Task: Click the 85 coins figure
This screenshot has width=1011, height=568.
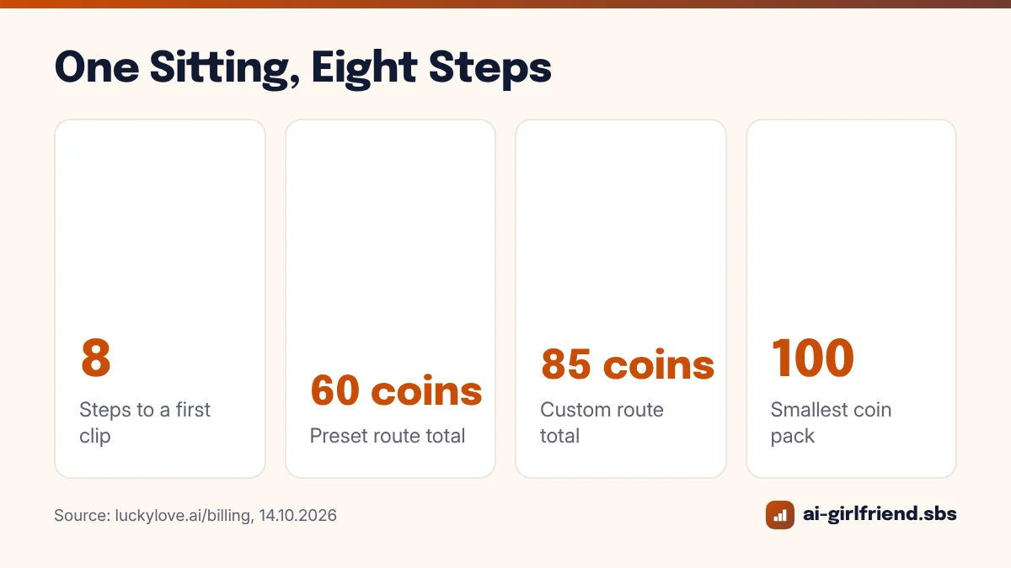Action: pos(628,364)
